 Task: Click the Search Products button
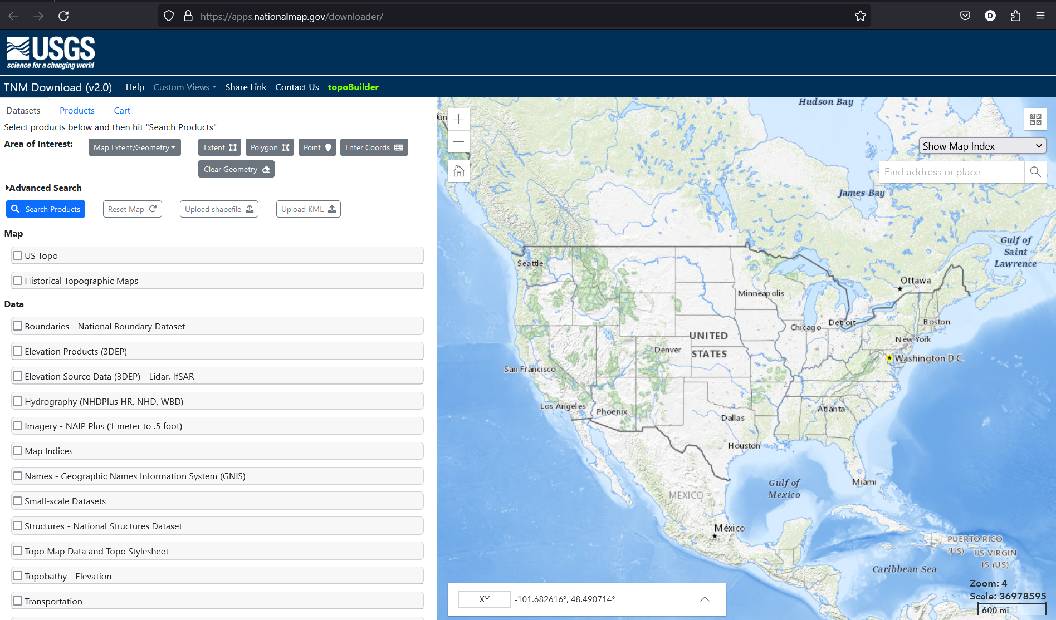point(46,209)
